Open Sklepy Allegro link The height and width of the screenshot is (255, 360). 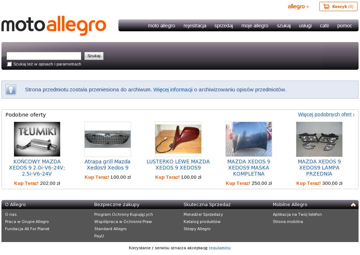click(x=197, y=229)
